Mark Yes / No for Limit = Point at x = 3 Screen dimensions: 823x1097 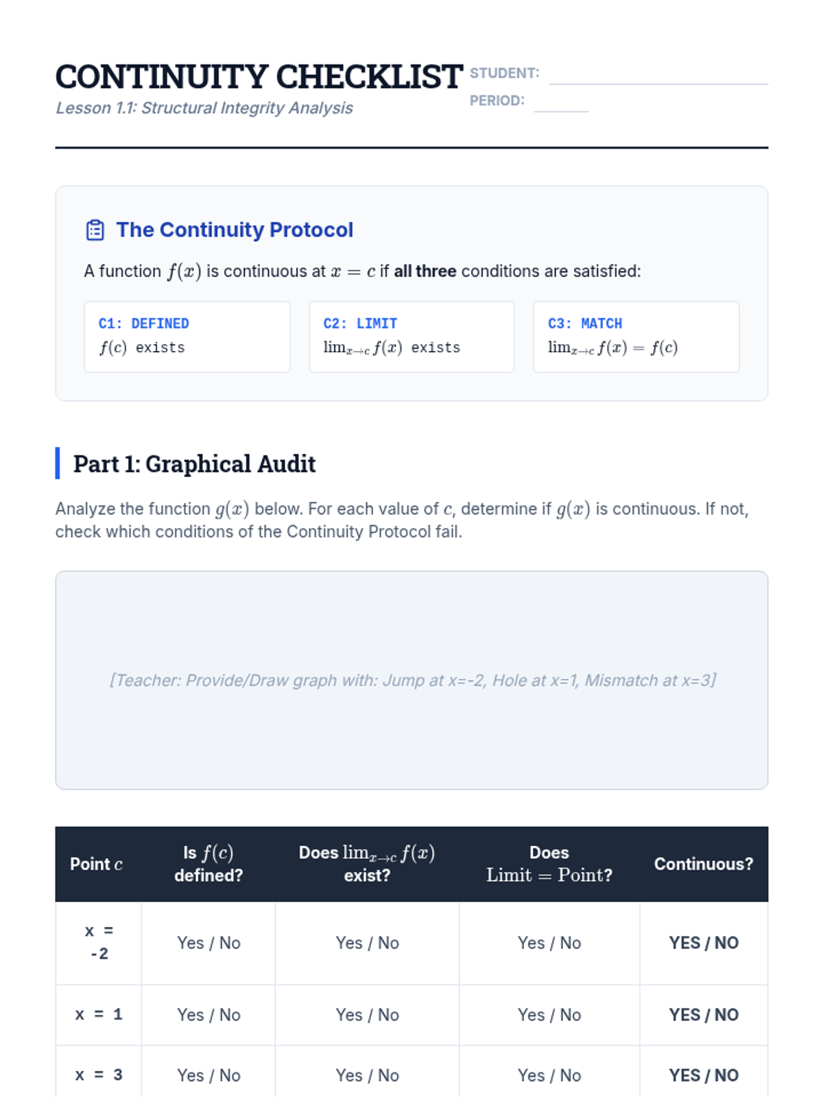pos(549,1075)
